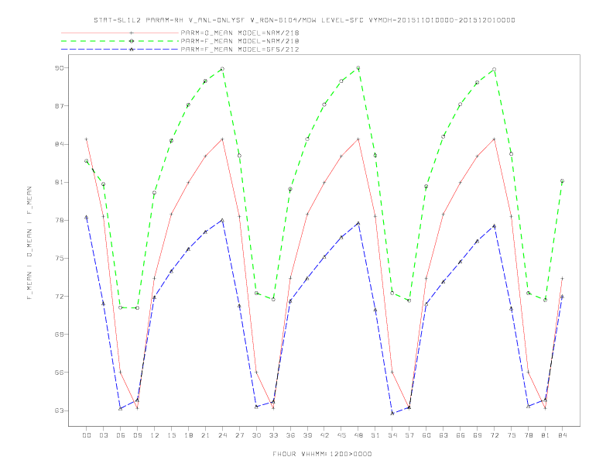
Task: Click x-axis forecast hour label 24
Action: (x=222, y=435)
